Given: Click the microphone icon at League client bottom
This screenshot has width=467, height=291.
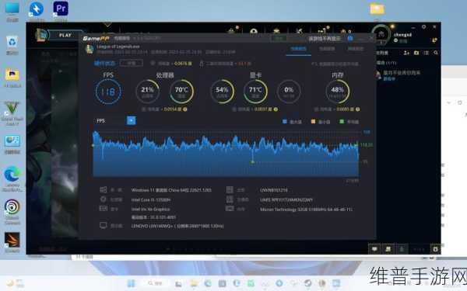Looking at the screenshot, I should click(402, 249).
